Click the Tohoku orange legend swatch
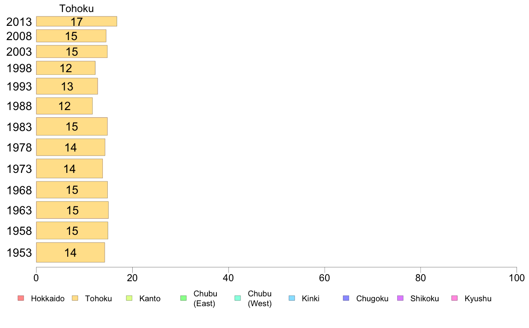The height and width of the screenshot is (328, 529). 75,298
